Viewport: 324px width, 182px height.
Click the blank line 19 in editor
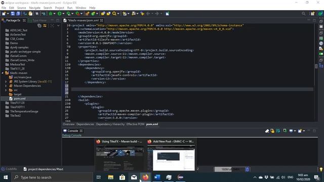192,89
